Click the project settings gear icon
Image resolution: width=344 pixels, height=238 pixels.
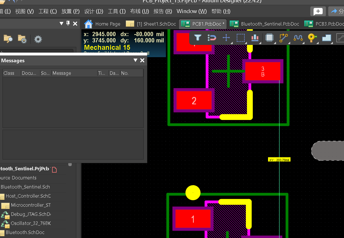[38, 39]
